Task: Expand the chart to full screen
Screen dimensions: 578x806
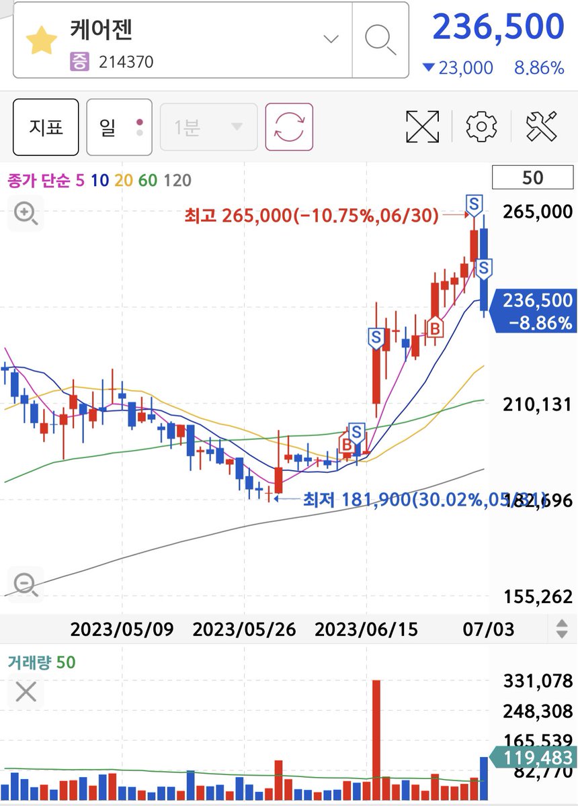Action: 423,126
